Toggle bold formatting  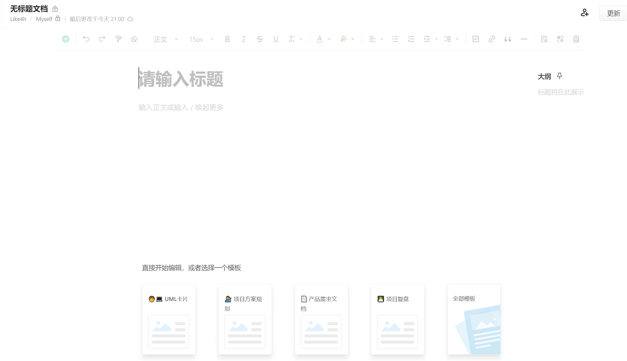tap(227, 39)
